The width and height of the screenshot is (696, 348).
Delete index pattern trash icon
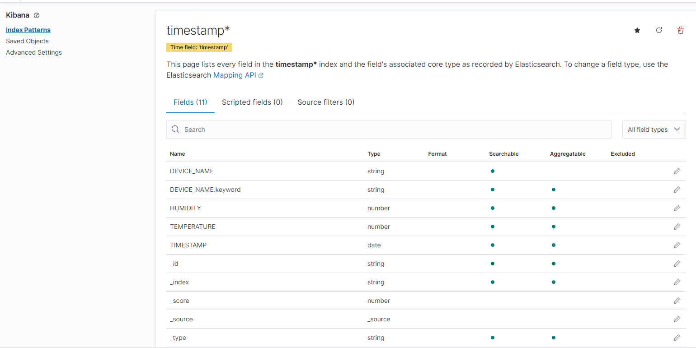681,30
